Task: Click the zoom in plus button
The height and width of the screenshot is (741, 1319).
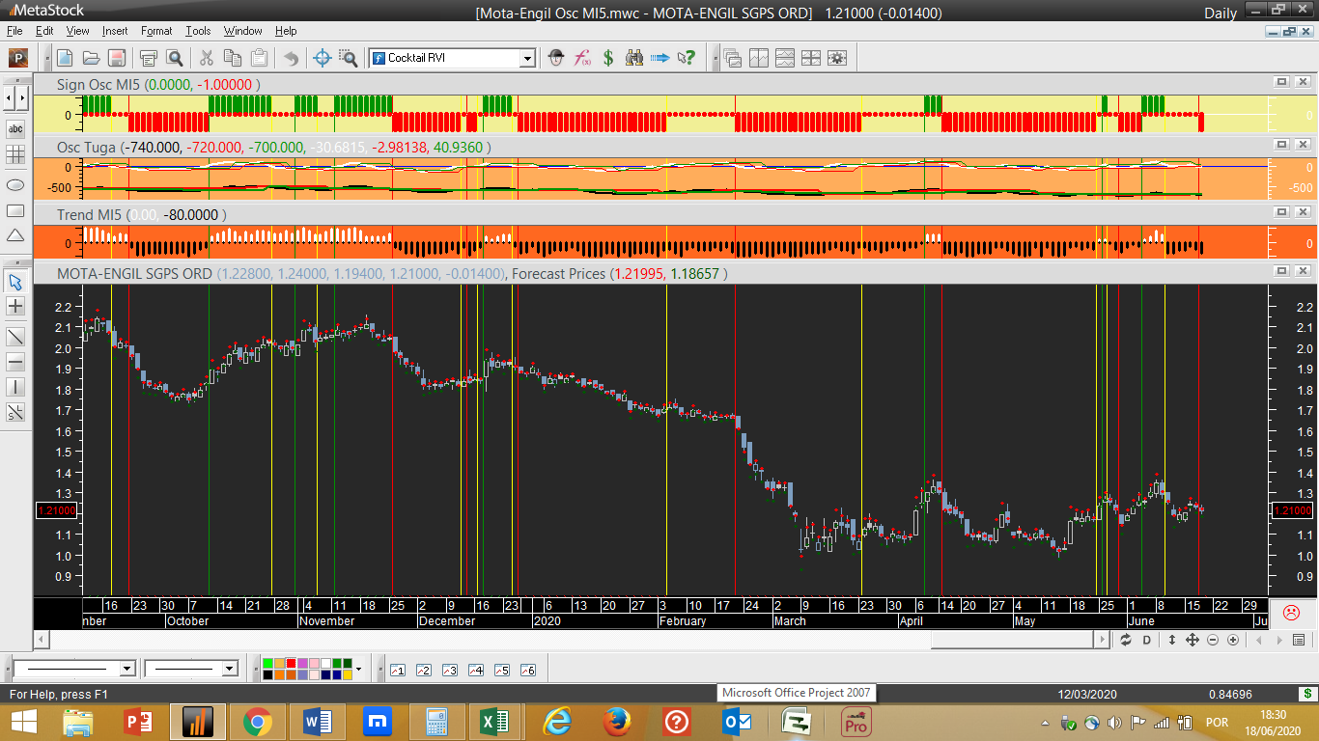Action: [x=1233, y=640]
